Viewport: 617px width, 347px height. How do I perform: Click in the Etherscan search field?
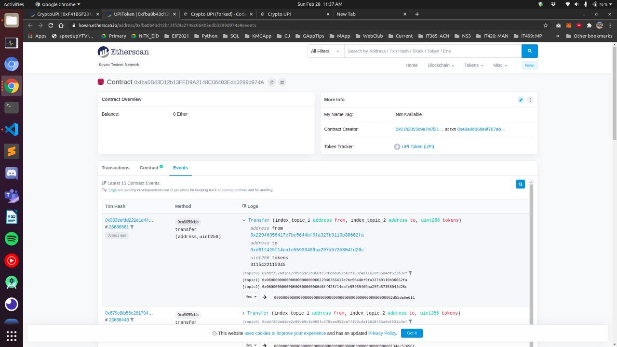click(433, 51)
